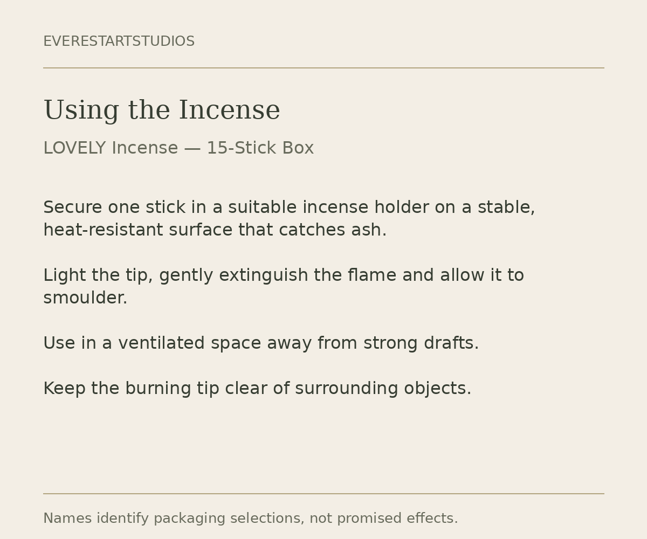Click the "Keep the burning tip" sentence
This screenshot has height=539, width=647.
(x=257, y=389)
